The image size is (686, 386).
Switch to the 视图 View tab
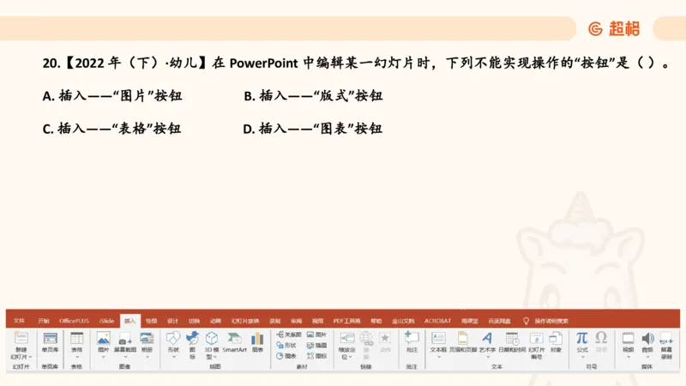[317, 321]
